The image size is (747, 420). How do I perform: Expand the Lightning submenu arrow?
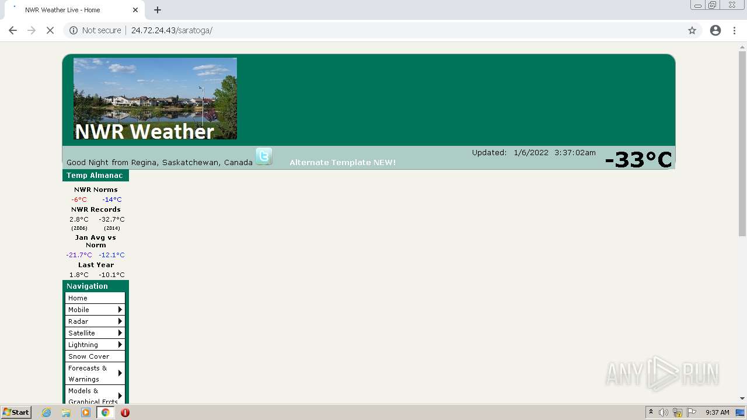coord(120,345)
